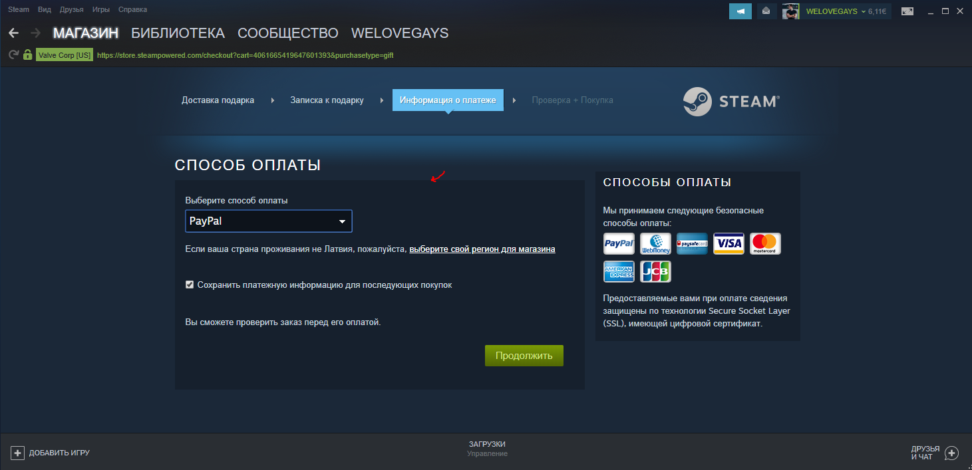Open the Друзья menu
The height and width of the screenshot is (470, 972).
coord(71,10)
